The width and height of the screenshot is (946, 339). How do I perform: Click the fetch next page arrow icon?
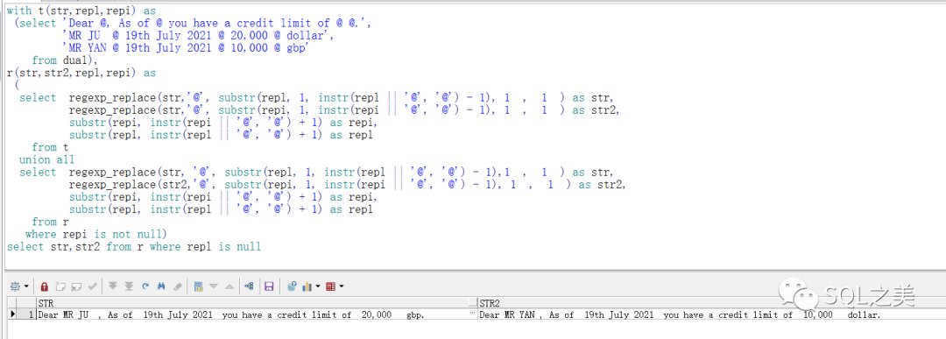pyautogui.click(x=113, y=286)
